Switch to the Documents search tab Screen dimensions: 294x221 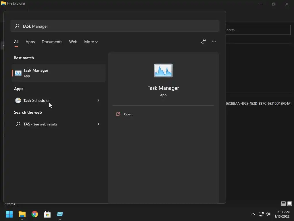52,42
